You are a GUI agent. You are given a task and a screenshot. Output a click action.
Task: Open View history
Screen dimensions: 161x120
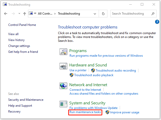pyautogui.click(x=16, y=40)
